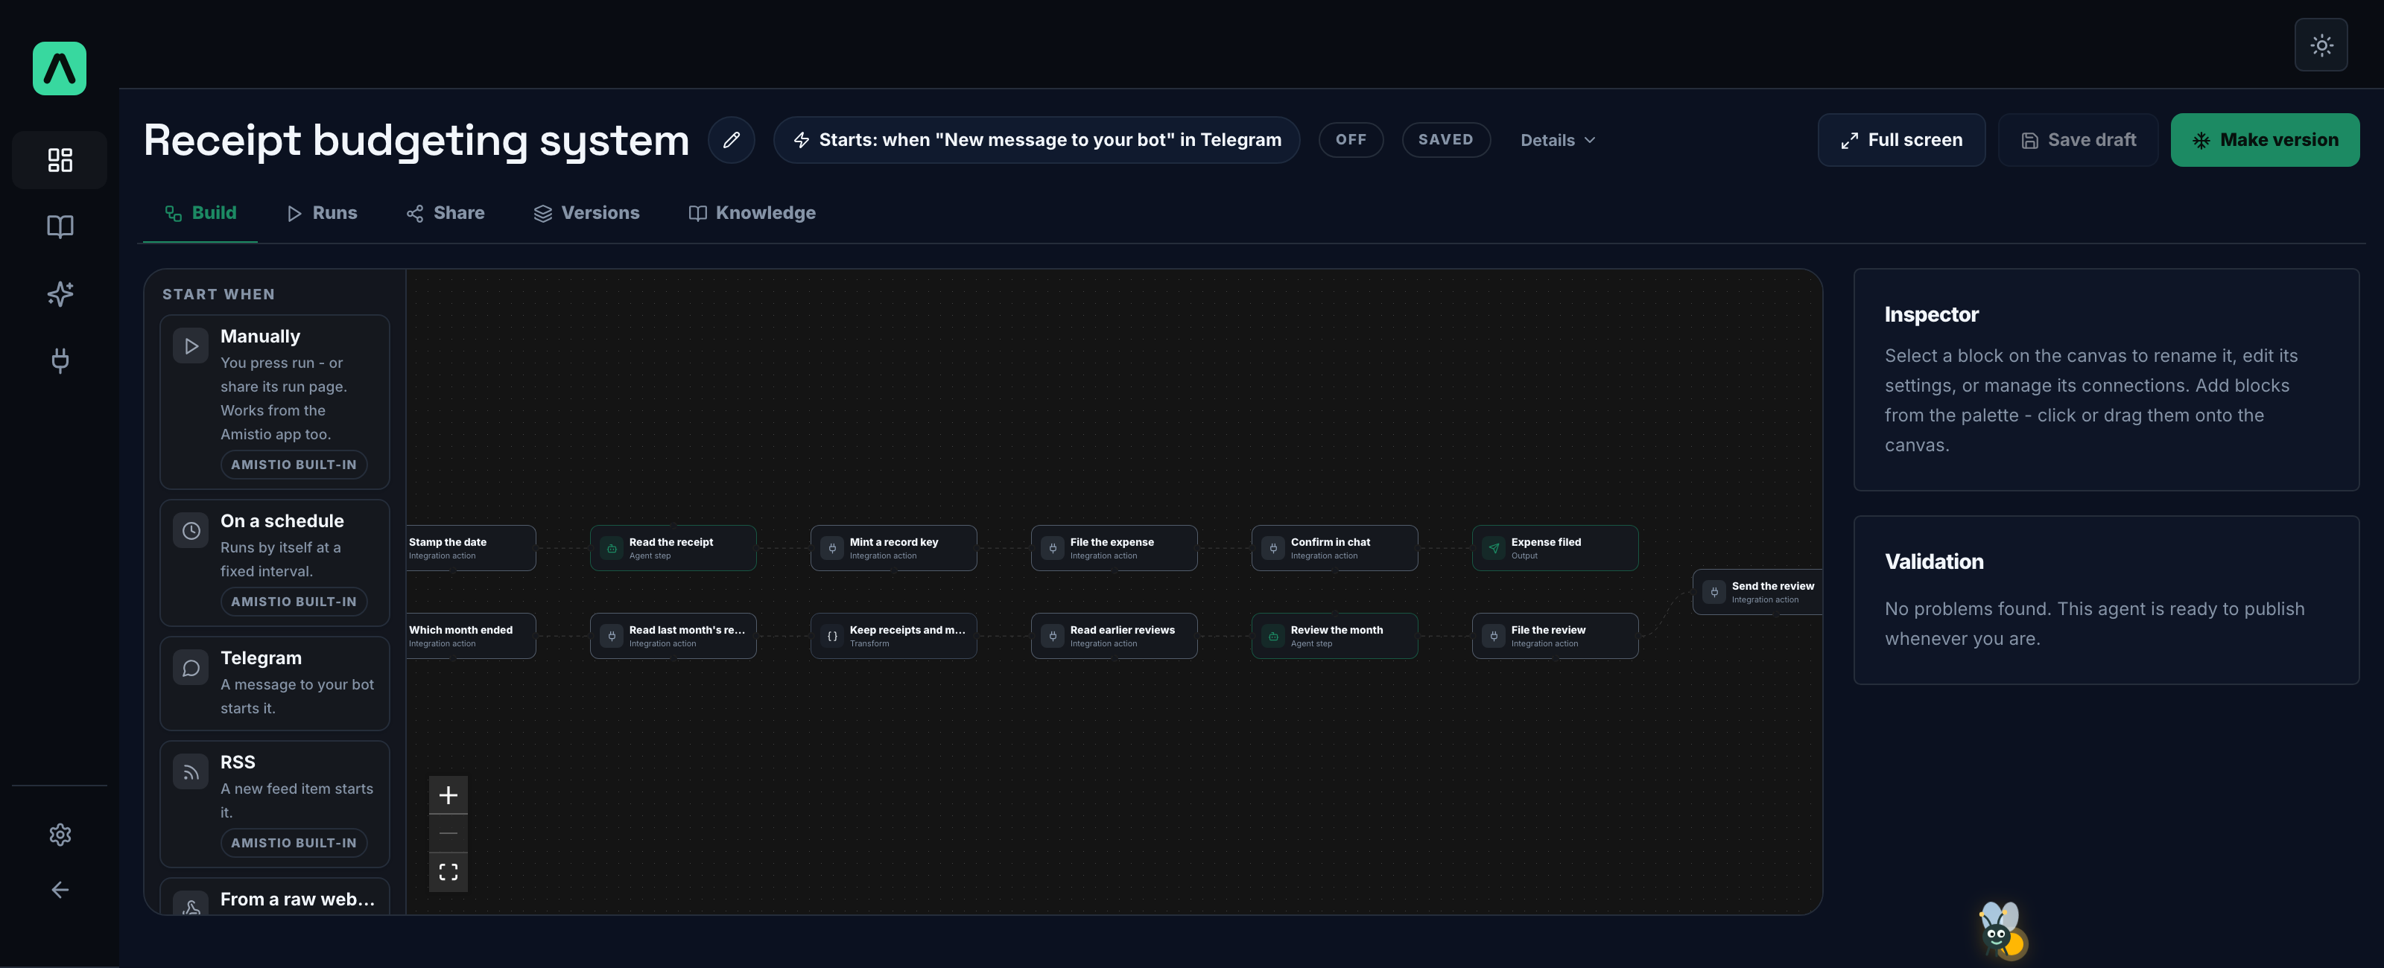Click the Telegram chat bubble icon
The image size is (2384, 968).
[191, 668]
